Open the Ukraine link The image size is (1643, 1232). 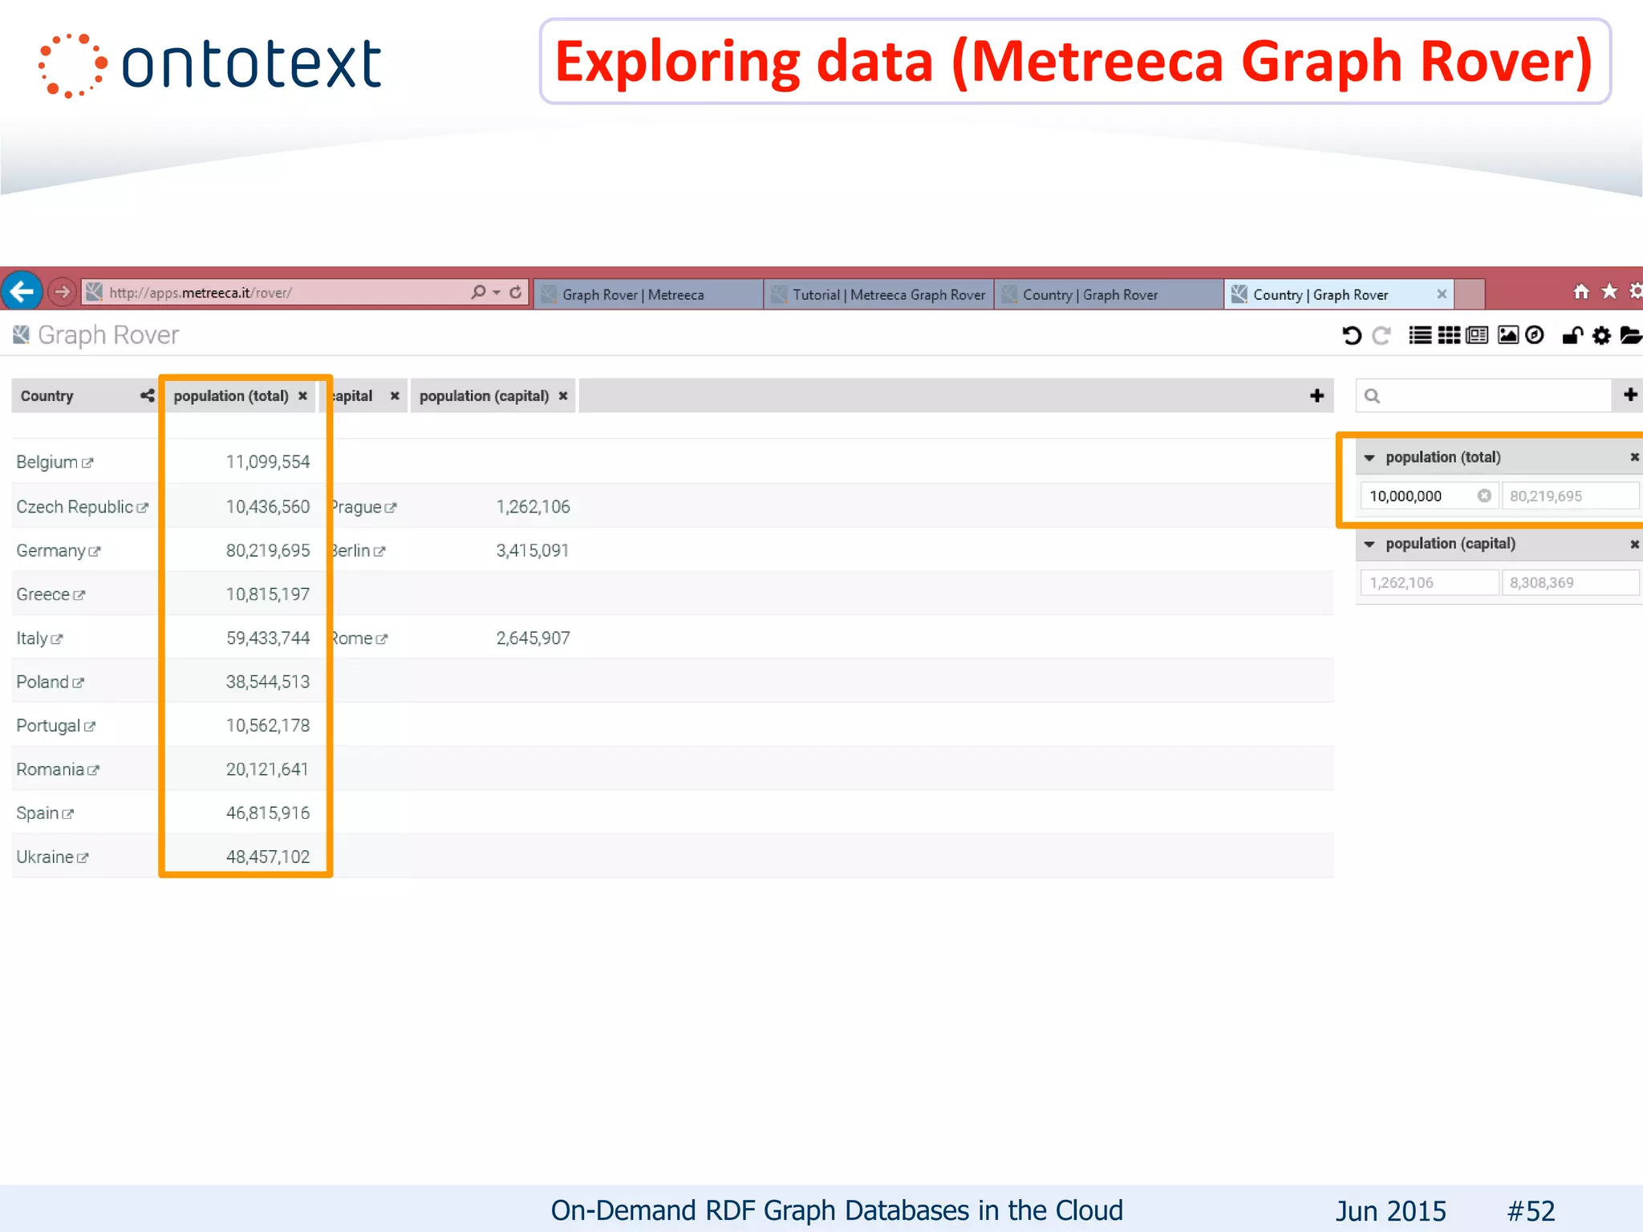tap(52, 857)
